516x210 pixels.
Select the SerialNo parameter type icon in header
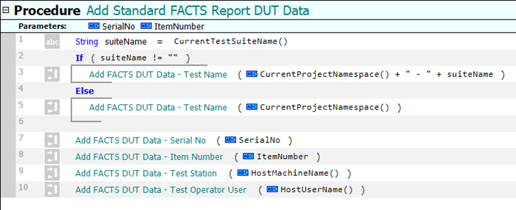point(94,26)
